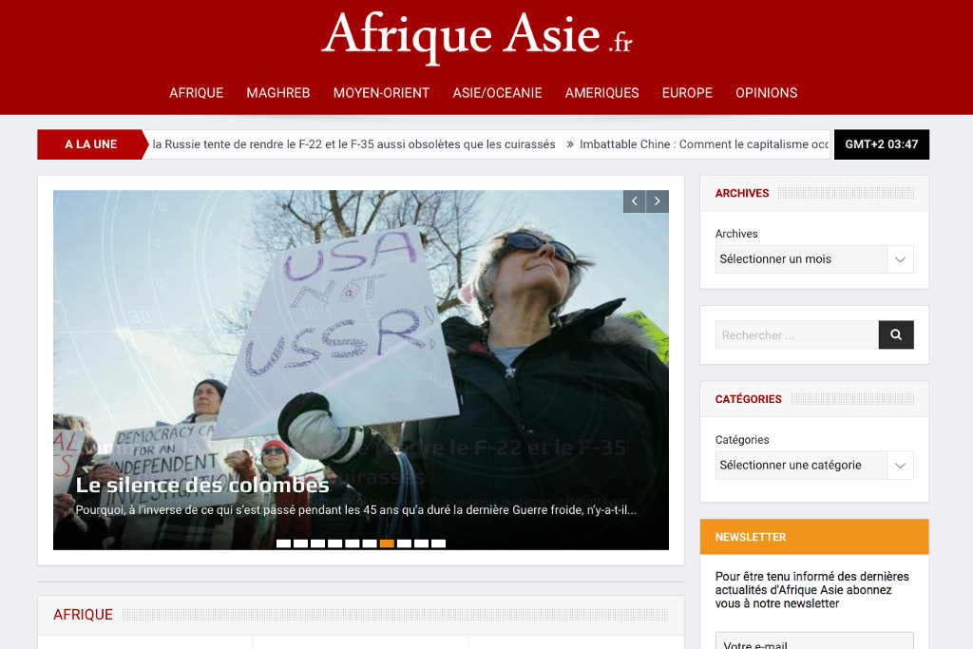Expand the 'Sélectionner une catégorie' dropdown

[x=814, y=466]
